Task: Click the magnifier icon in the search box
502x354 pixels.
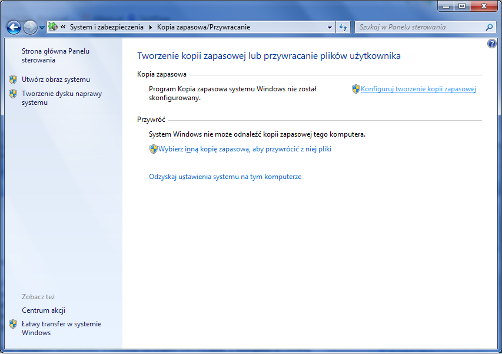Action: click(488, 27)
